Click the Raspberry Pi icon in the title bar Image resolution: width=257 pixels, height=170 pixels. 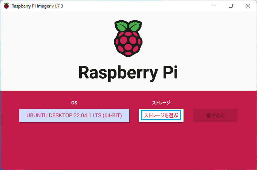coord(6,6)
